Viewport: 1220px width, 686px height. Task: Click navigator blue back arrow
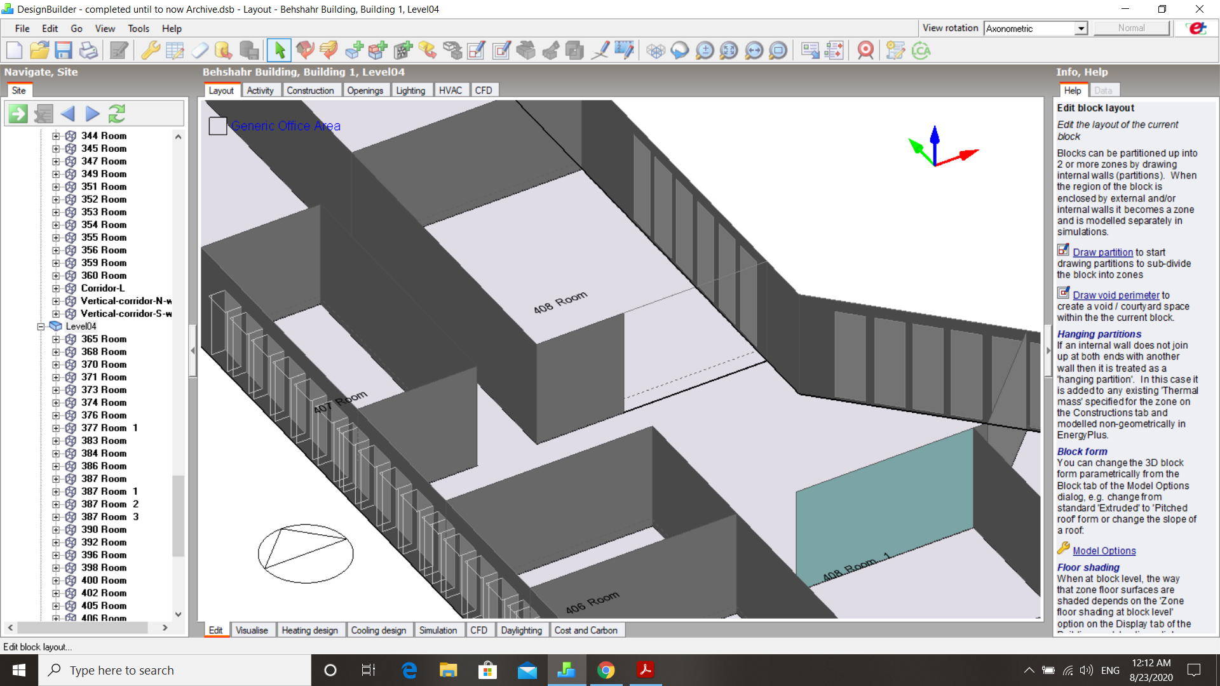(x=67, y=114)
